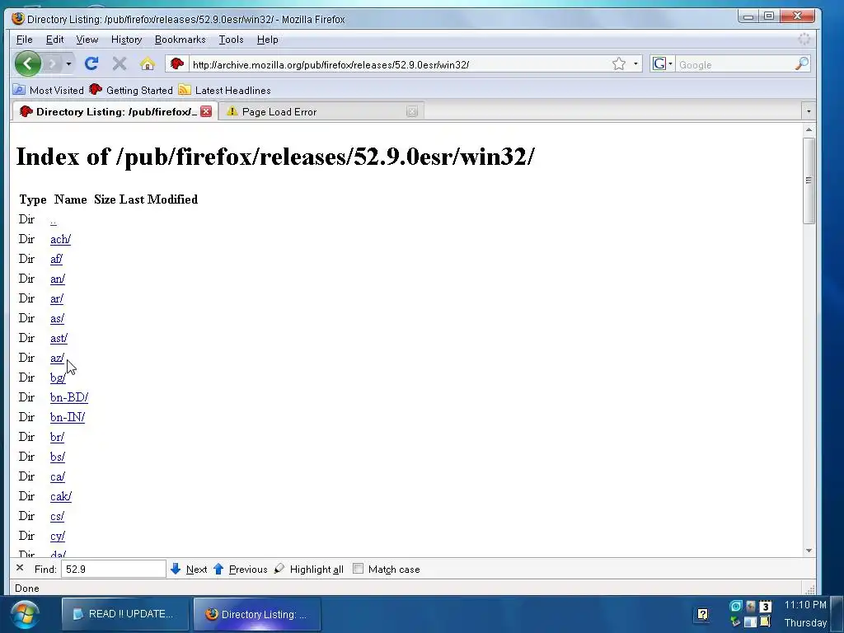
Task: Stop loading with the X toolbar icon
Action: (x=120, y=64)
